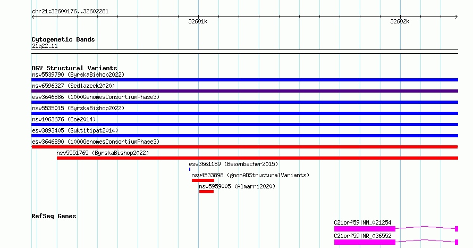Open the esv3646886 (1000GenomesConsortiumPhase3) variant label
This screenshot has width=473, height=248.
96,97
